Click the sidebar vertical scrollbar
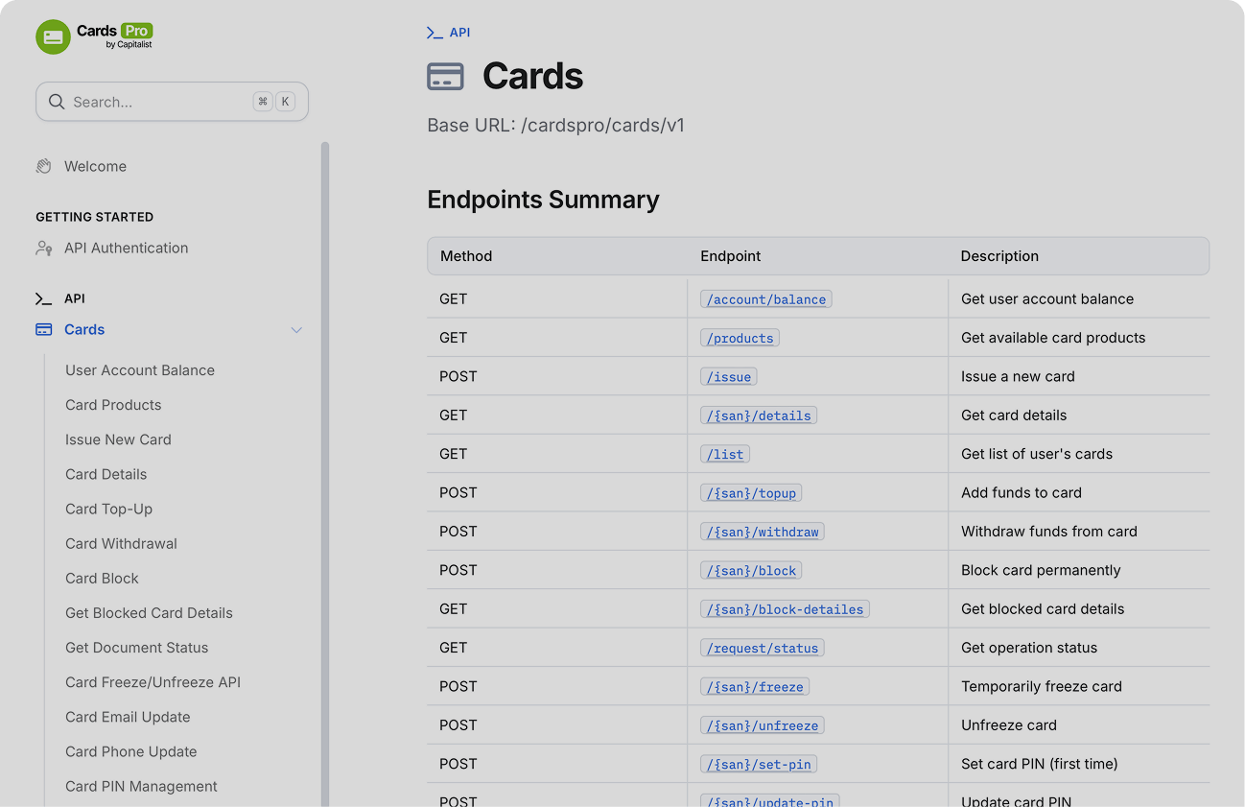This screenshot has width=1245, height=807. (x=325, y=474)
